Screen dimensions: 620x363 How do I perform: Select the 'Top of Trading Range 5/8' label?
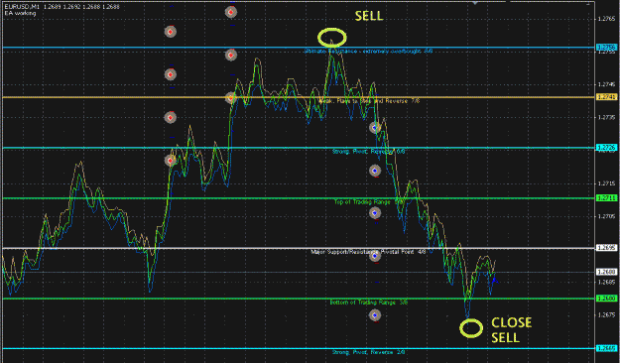click(x=369, y=201)
